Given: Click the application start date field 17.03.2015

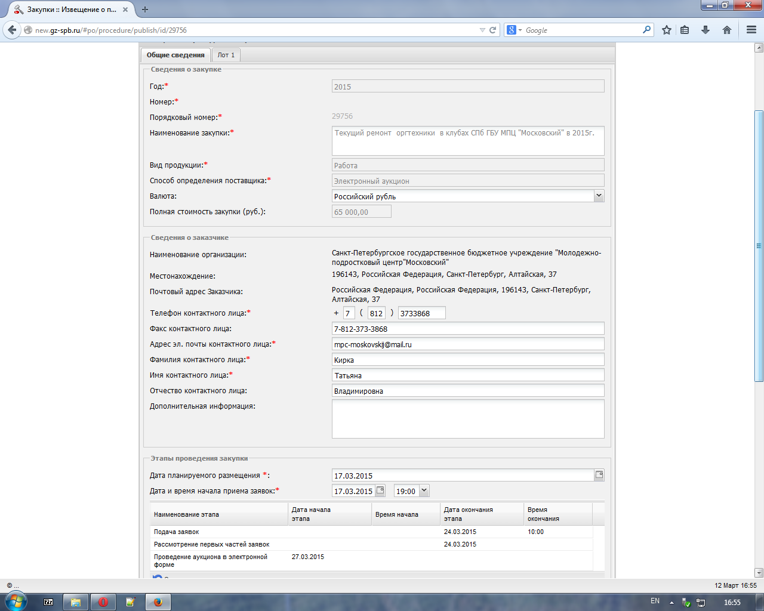Looking at the screenshot, I should tap(354, 491).
